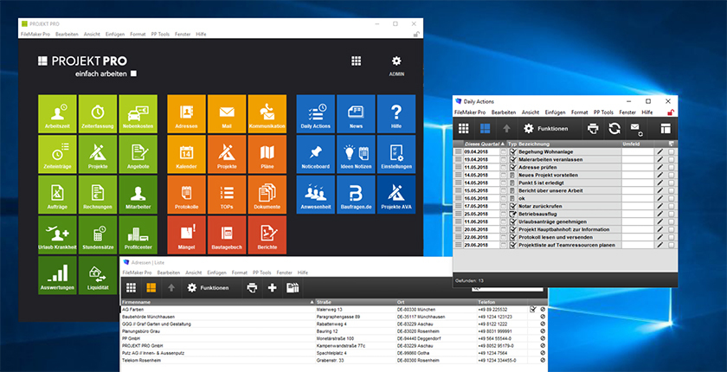Viewport: 727px width, 372px height.
Task: Click the search field in Adressen window
Action: click(x=507, y=289)
